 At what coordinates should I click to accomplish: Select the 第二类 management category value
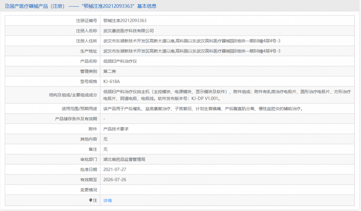pyautogui.click(x=110, y=71)
